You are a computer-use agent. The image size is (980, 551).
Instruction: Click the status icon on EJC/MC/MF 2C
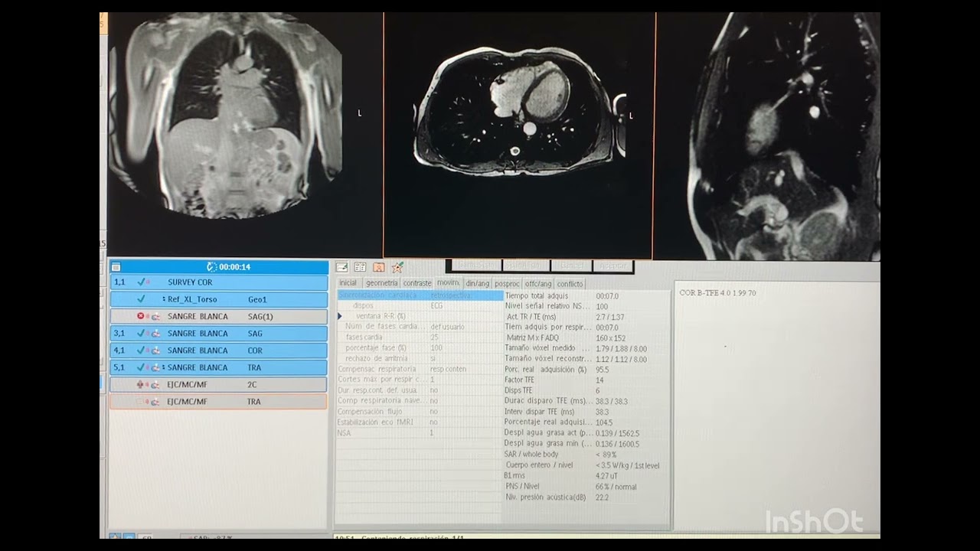click(140, 384)
